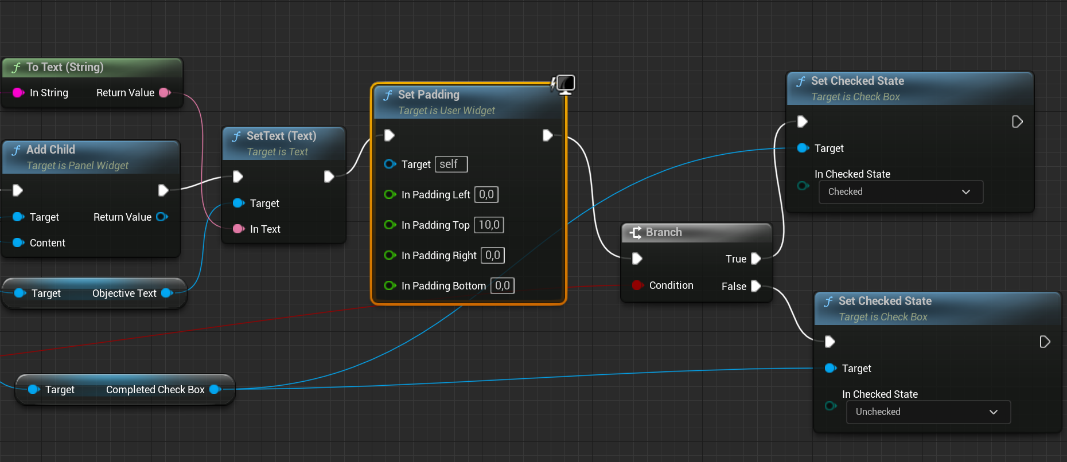Viewport: 1067px width, 462px height.
Task: Click the Objective Text output pin
Action: (x=167, y=293)
